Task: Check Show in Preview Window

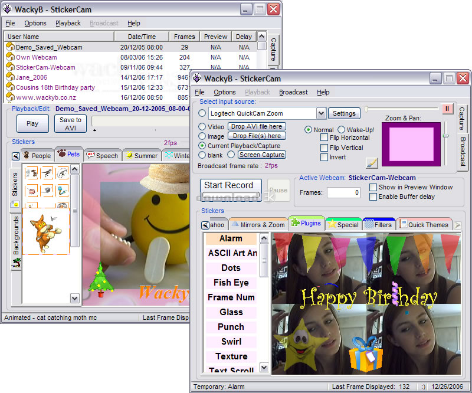Action: click(373, 187)
